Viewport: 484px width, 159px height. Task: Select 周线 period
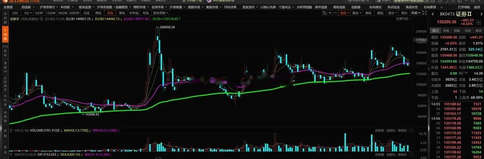(98, 13)
